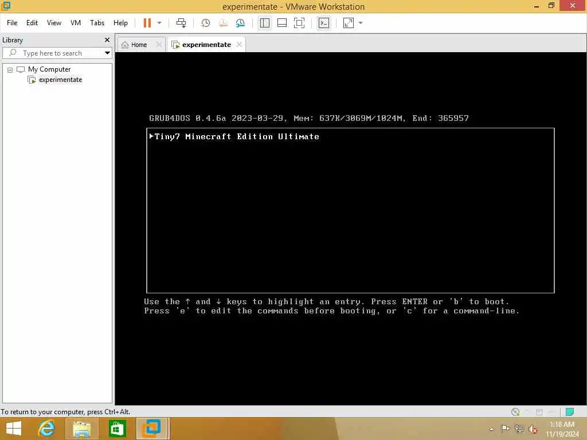This screenshot has width=587, height=440.
Task: Click the VMware Workstation taskbar button
Action: 152,429
